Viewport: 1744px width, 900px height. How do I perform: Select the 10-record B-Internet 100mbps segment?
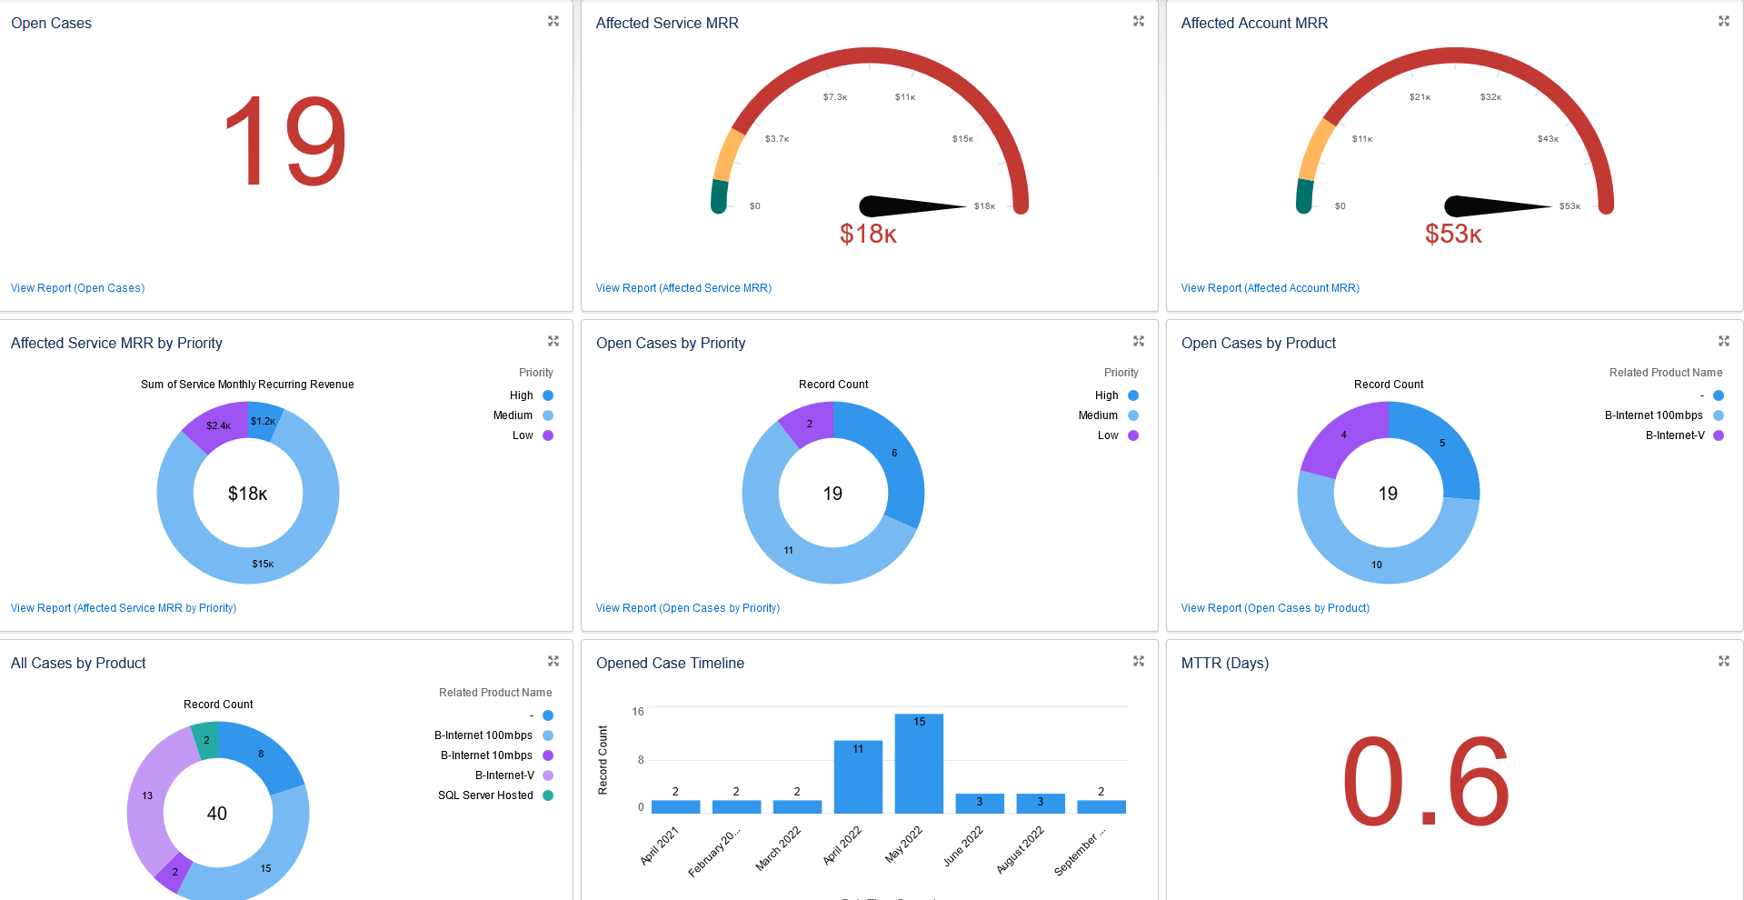[x=1377, y=565]
